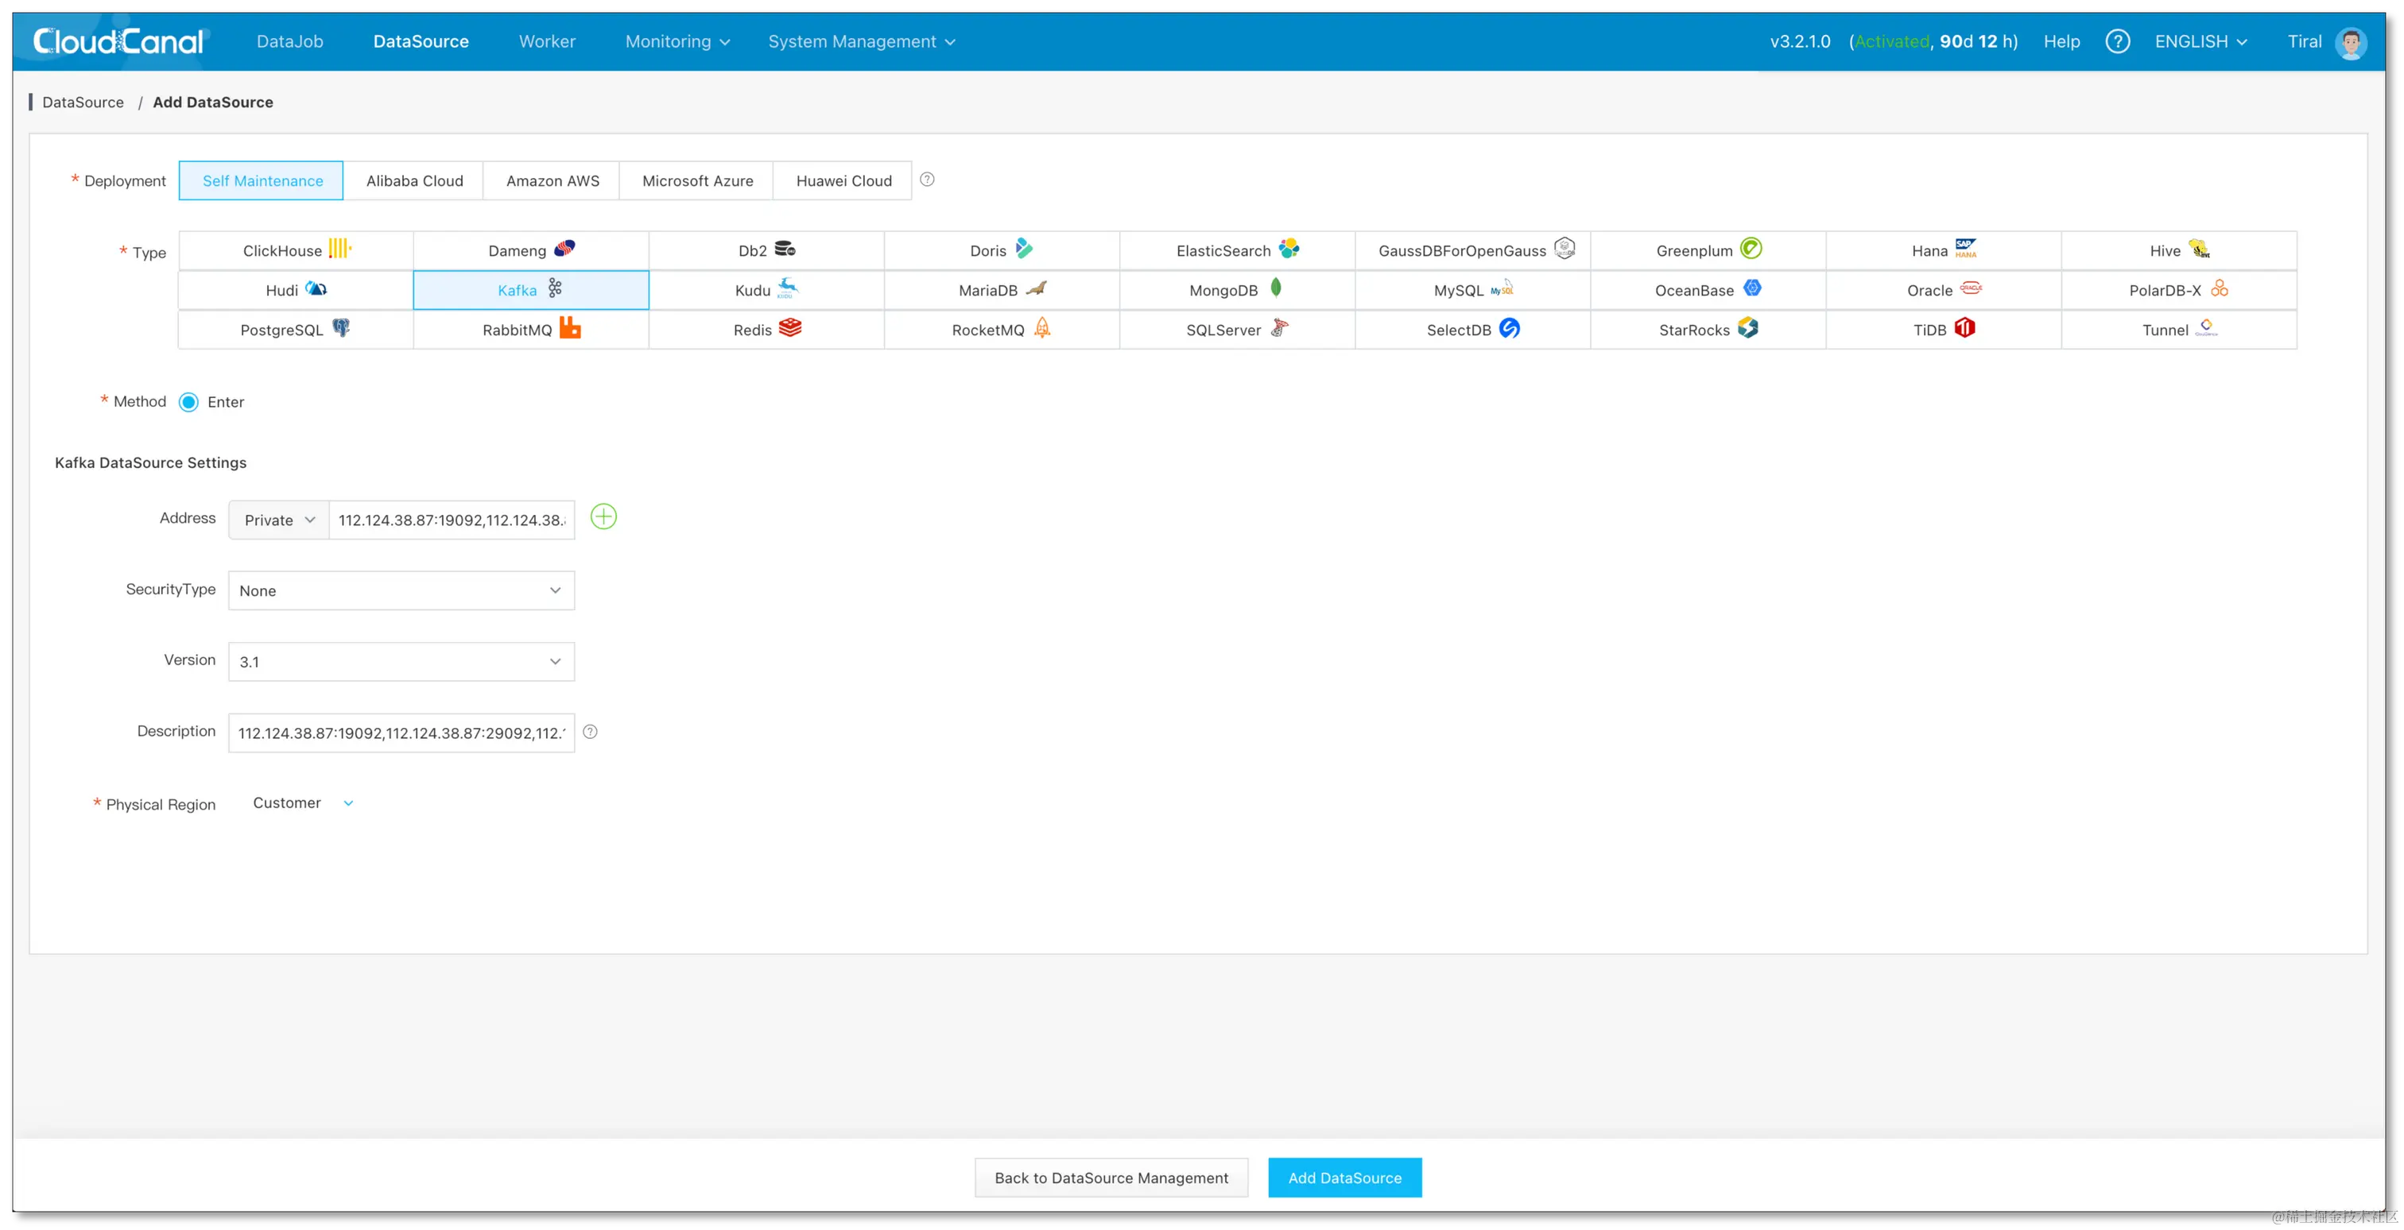Open the Help link in header
Screen dimensions: 2404x1230
coord(2061,41)
